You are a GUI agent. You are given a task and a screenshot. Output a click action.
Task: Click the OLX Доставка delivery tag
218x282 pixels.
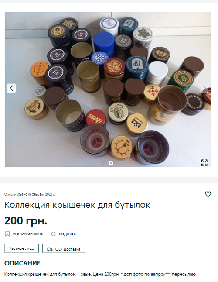click(x=64, y=248)
